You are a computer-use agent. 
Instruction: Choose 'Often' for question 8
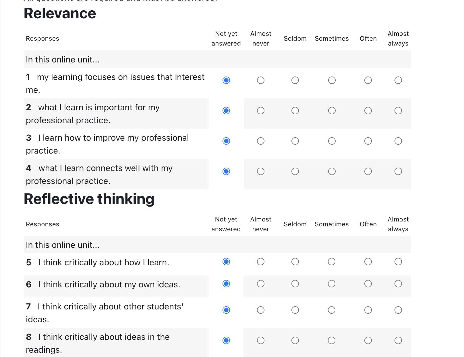click(368, 340)
